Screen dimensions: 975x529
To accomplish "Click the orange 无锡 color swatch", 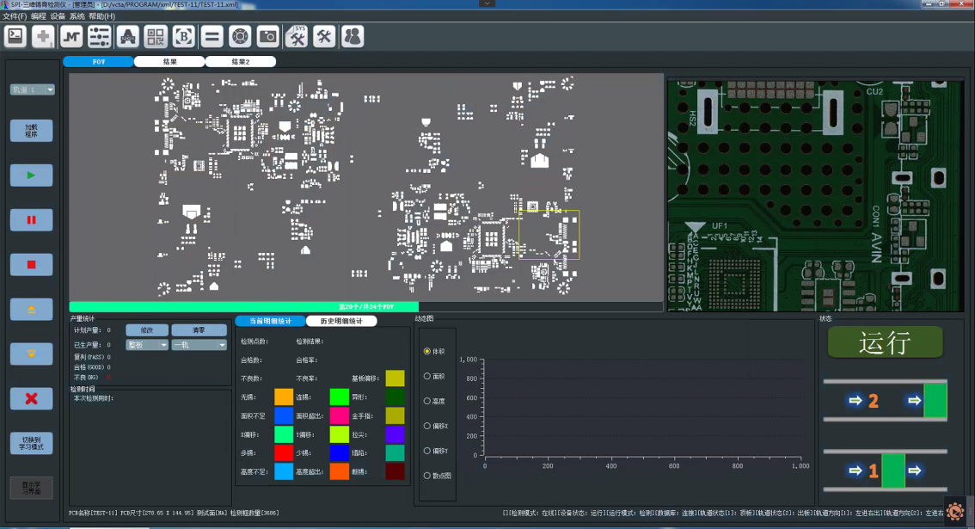I will click(x=284, y=397).
